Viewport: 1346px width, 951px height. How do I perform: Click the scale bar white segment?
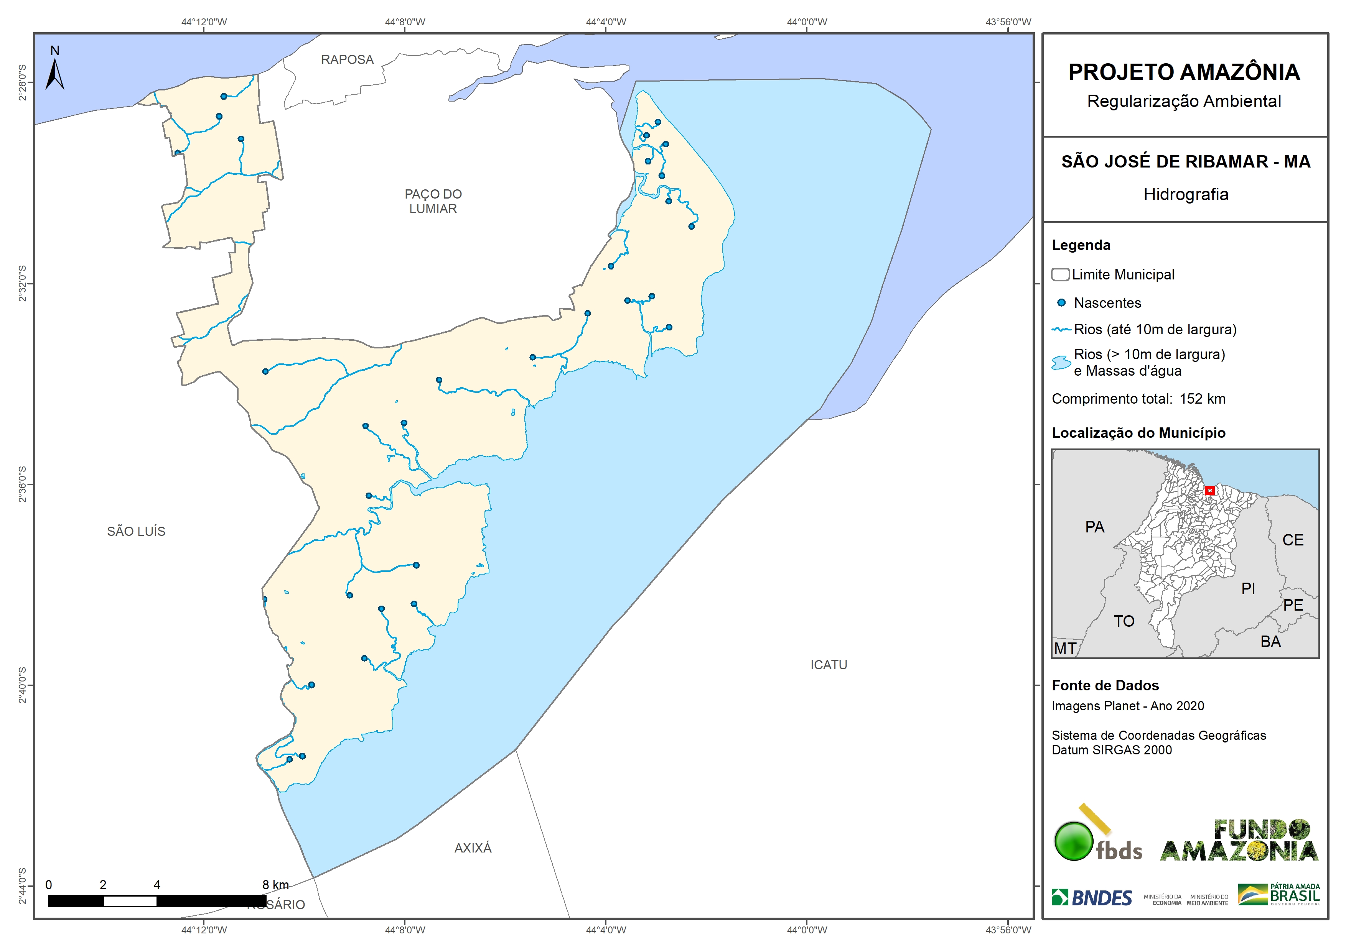click(130, 901)
